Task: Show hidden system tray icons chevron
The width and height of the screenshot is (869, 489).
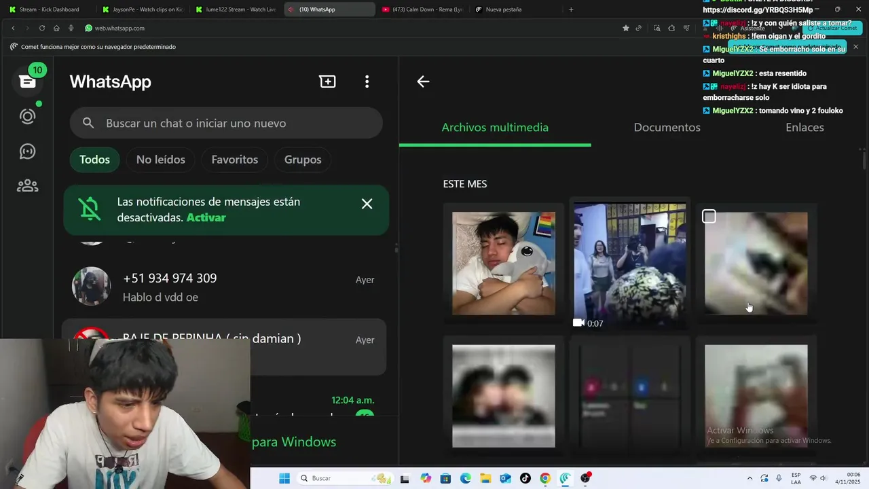Action: pyautogui.click(x=750, y=478)
